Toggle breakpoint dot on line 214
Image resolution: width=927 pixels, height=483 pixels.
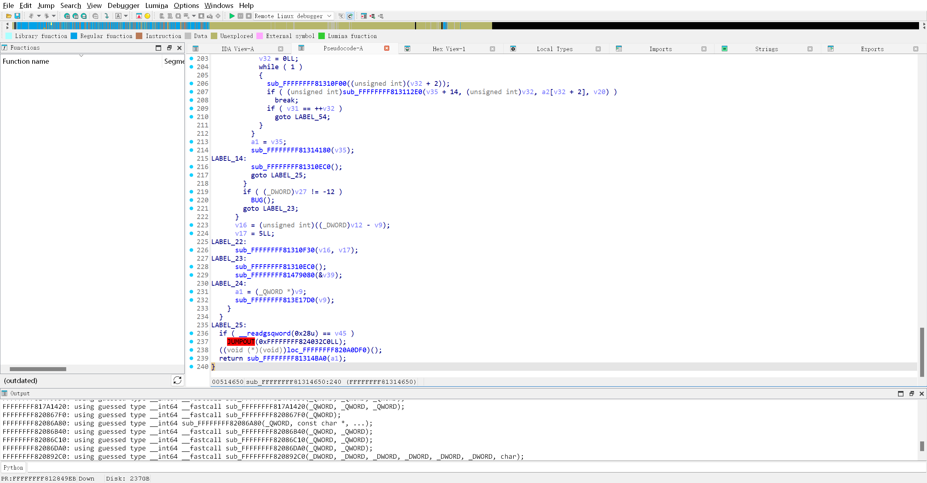pyautogui.click(x=192, y=150)
